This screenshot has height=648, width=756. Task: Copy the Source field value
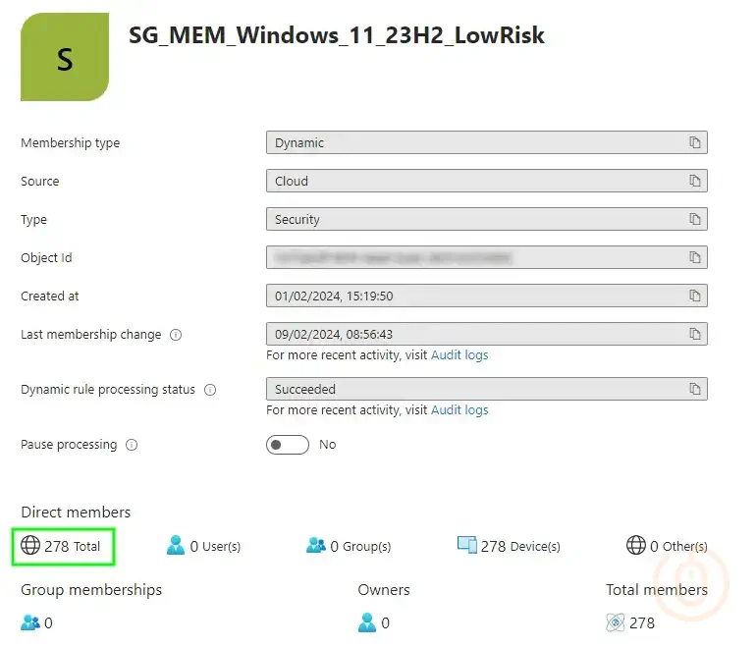[695, 182]
